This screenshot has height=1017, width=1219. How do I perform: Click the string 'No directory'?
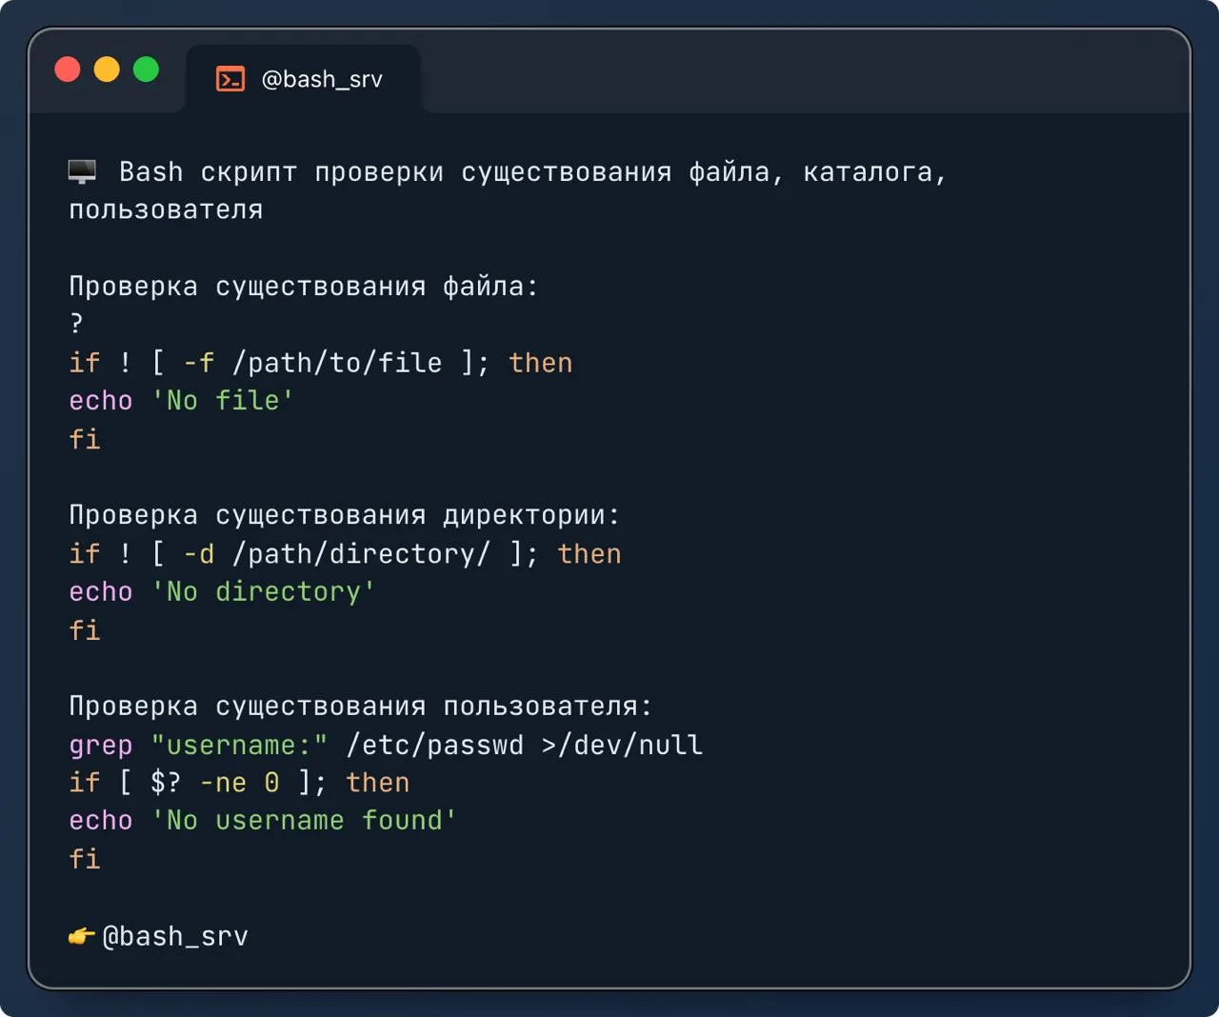click(x=264, y=592)
